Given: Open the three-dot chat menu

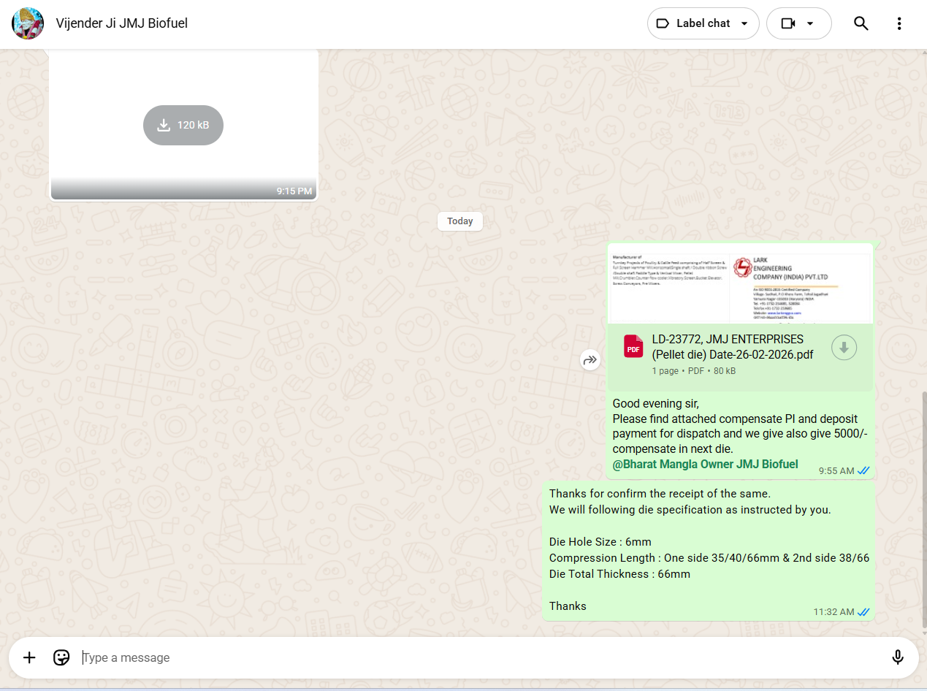Looking at the screenshot, I should pyautogui.click(x=899, y=23).
